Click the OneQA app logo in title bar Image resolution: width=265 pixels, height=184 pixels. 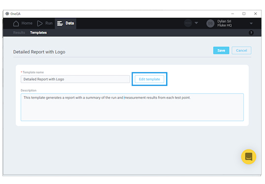(7, 14)
